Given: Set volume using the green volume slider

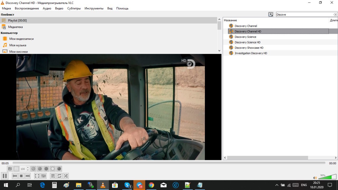Looking at the screenshot, I should click(x=327, y=177).
